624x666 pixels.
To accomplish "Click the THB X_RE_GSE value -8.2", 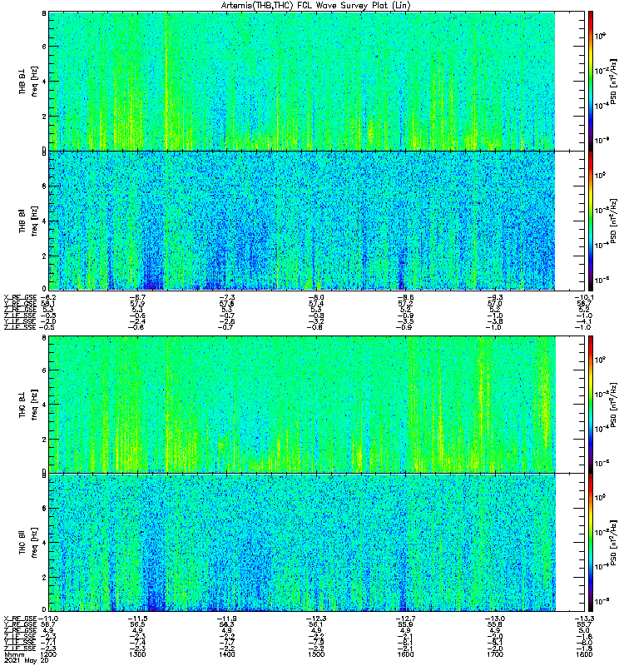I will click(47, 297).
